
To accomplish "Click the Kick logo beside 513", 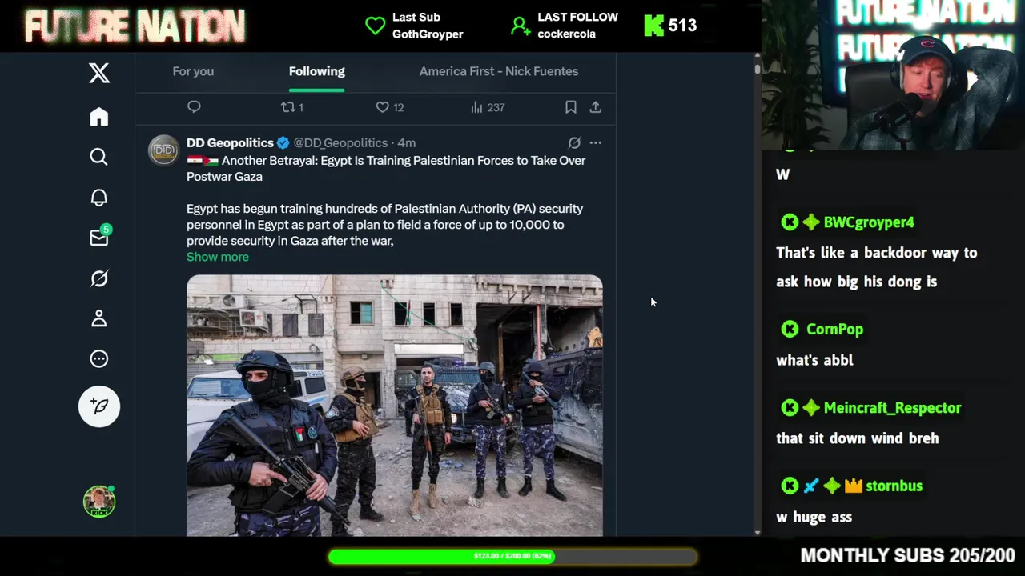I will tap(654, 26).
